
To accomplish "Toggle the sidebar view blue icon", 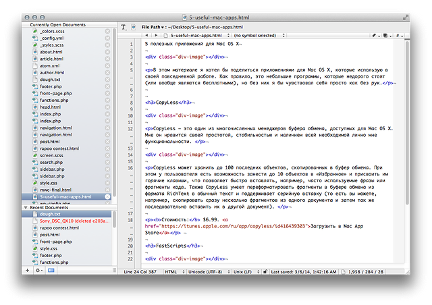I will tap(51, 271).
